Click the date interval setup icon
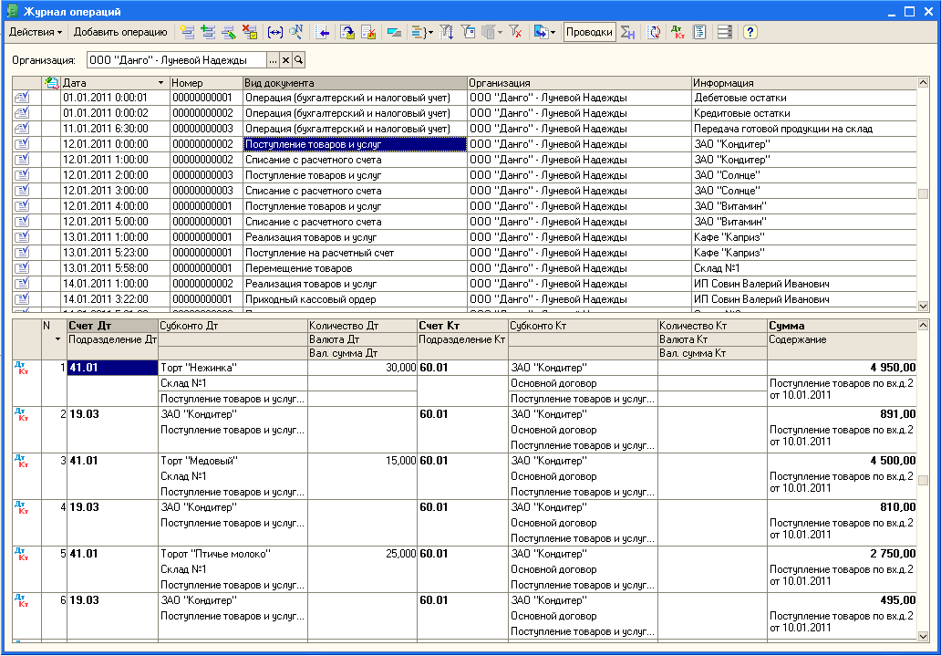This screenshot has height=656, width=941. pos(275,32)
